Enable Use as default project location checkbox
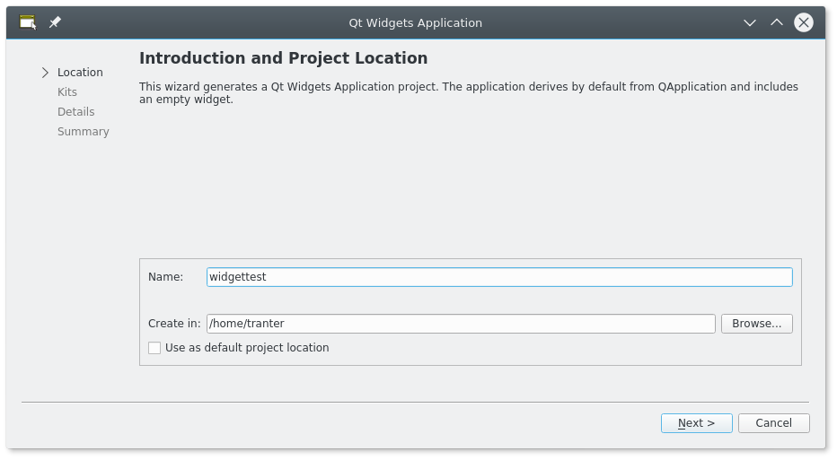This screenshot has width=837, height=460. (154, 348)
